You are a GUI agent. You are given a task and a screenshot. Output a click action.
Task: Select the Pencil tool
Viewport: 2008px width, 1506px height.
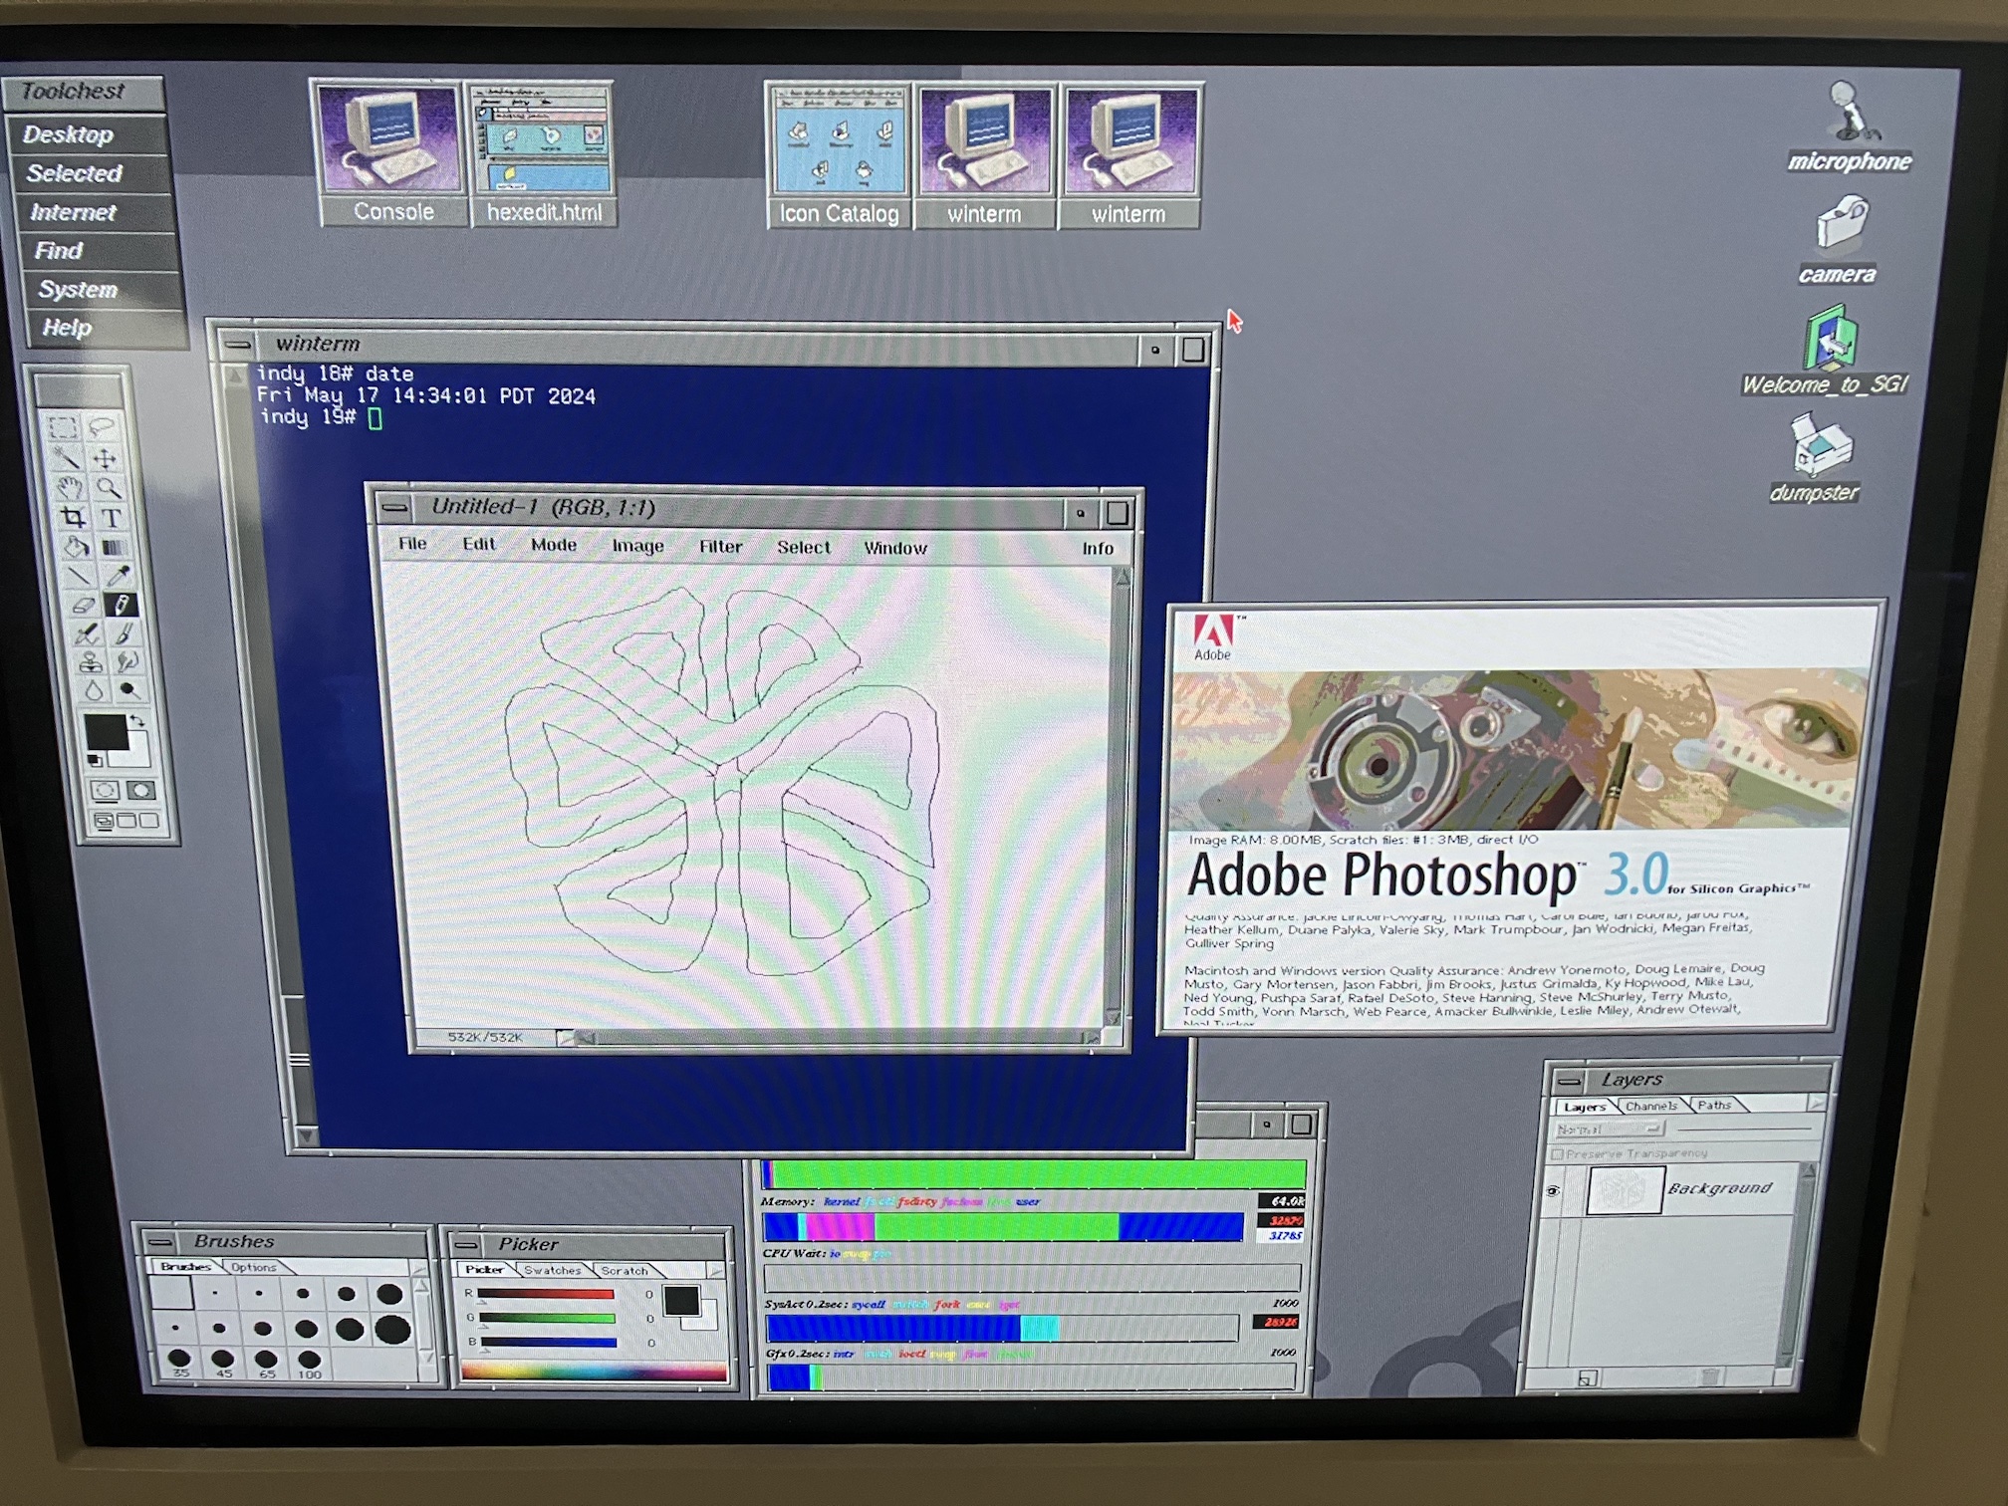click(121, 604)
